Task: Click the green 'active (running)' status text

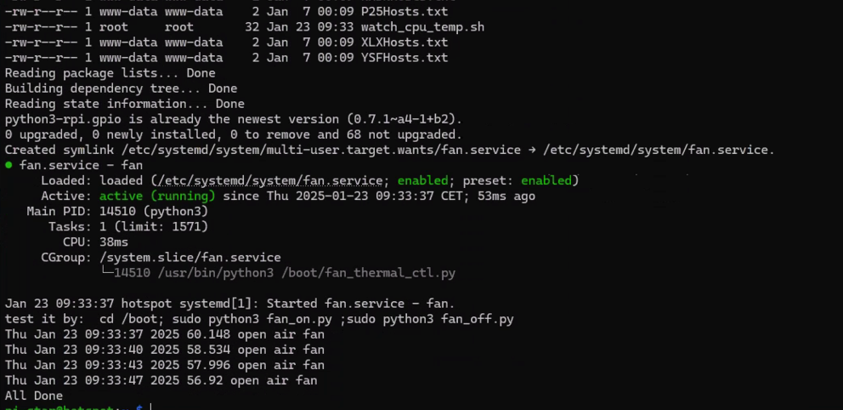Action: click(157, 196)
